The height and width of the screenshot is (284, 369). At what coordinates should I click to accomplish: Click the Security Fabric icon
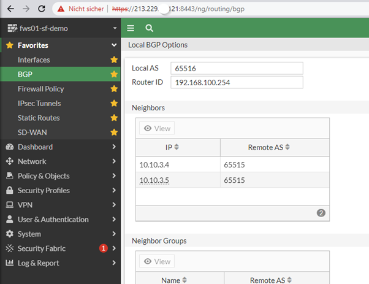coord(10,248)
